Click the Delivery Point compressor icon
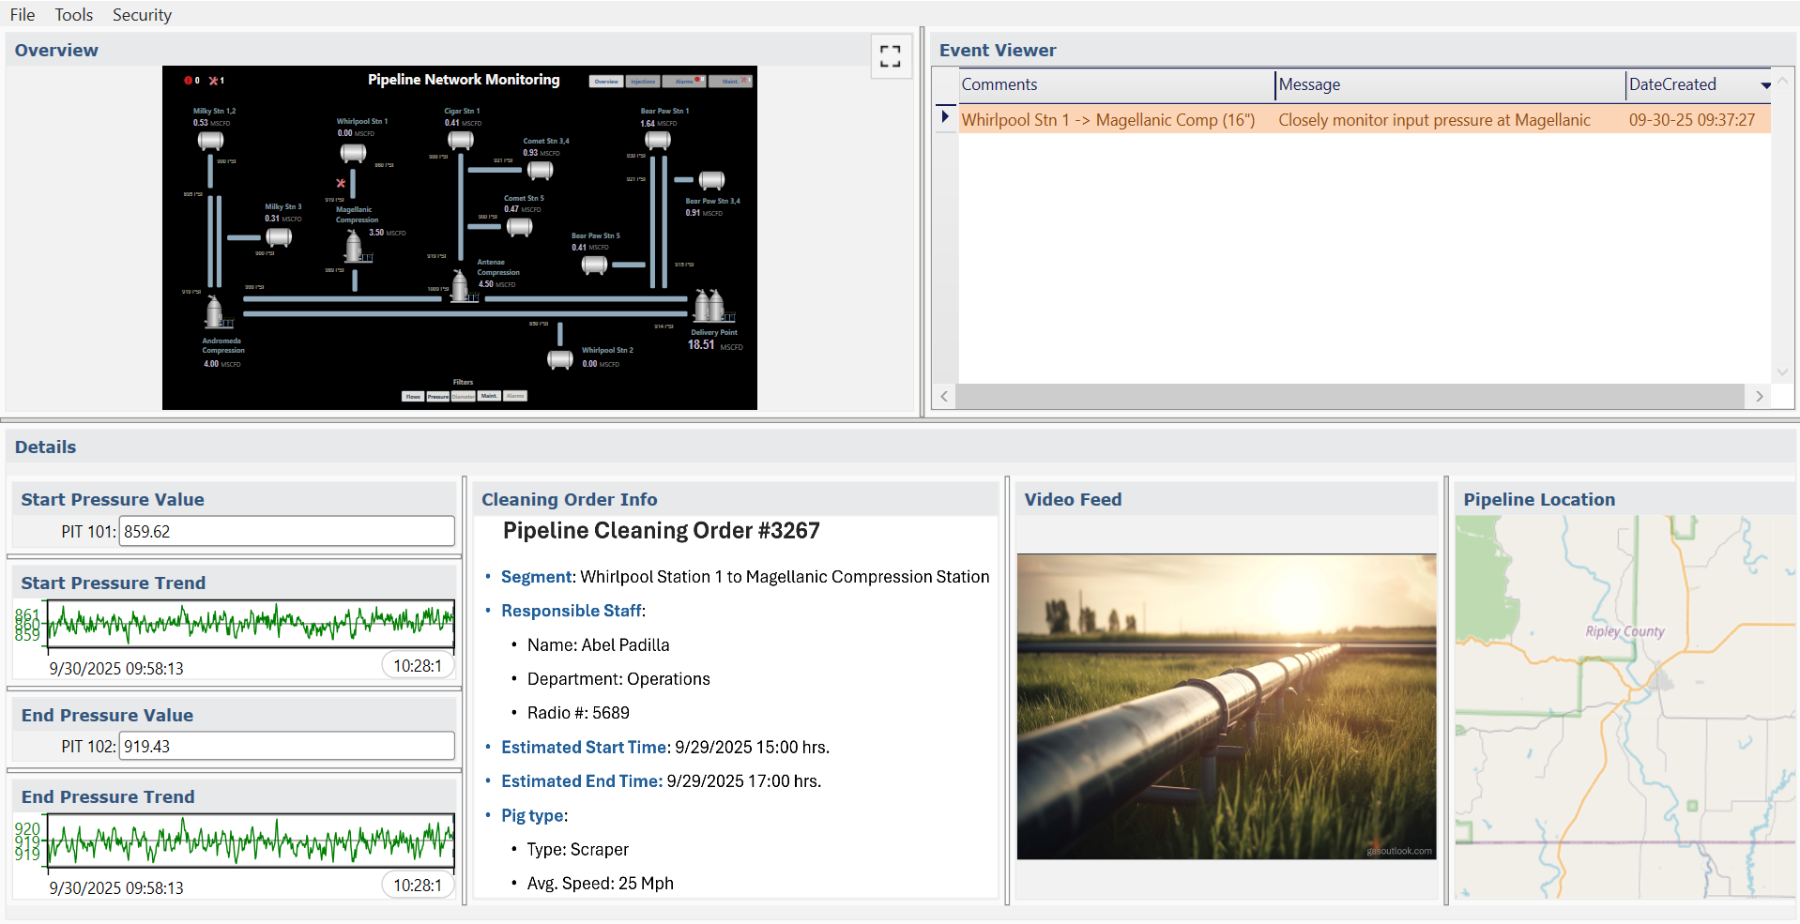Viewport: 1800px width, 924px height. point(709,306)
